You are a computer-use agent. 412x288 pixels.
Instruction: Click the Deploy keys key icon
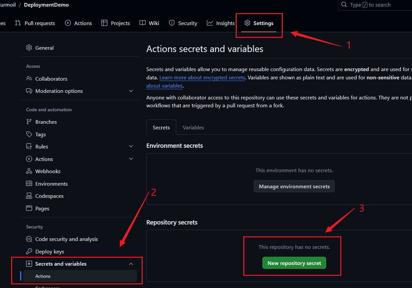pyautogui.click(x=29, y=251)
